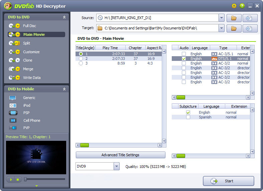The width and height of the screenshot is (263, 191).
Task: Open help via the question mark icon
Action: (242, 6)
